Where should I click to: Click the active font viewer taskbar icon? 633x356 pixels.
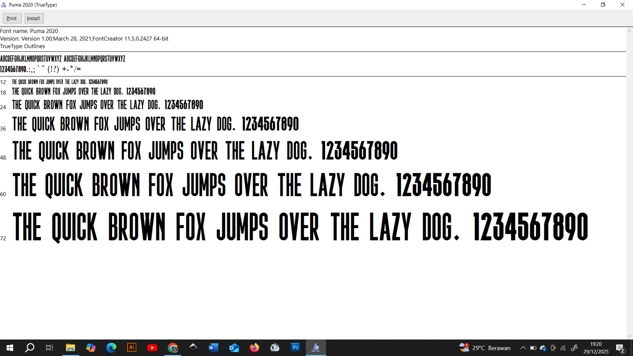tap(316, 348)
